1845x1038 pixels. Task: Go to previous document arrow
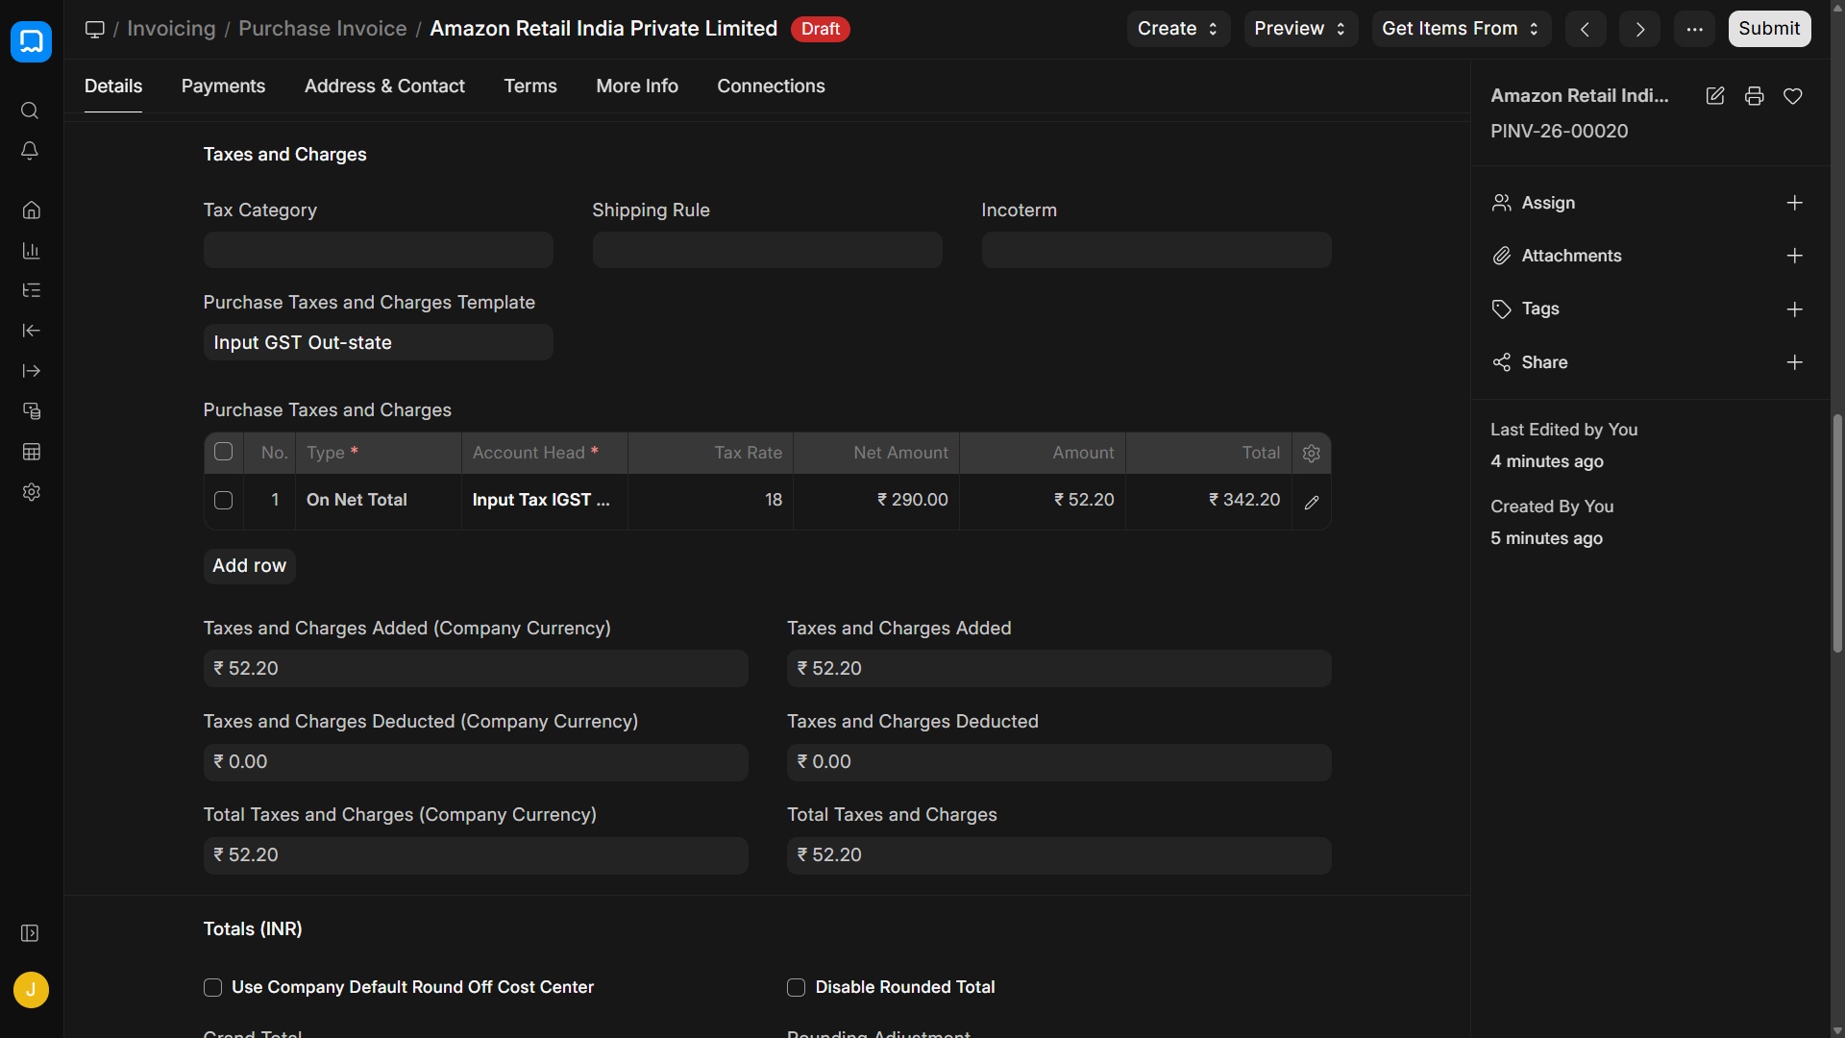1586,29
